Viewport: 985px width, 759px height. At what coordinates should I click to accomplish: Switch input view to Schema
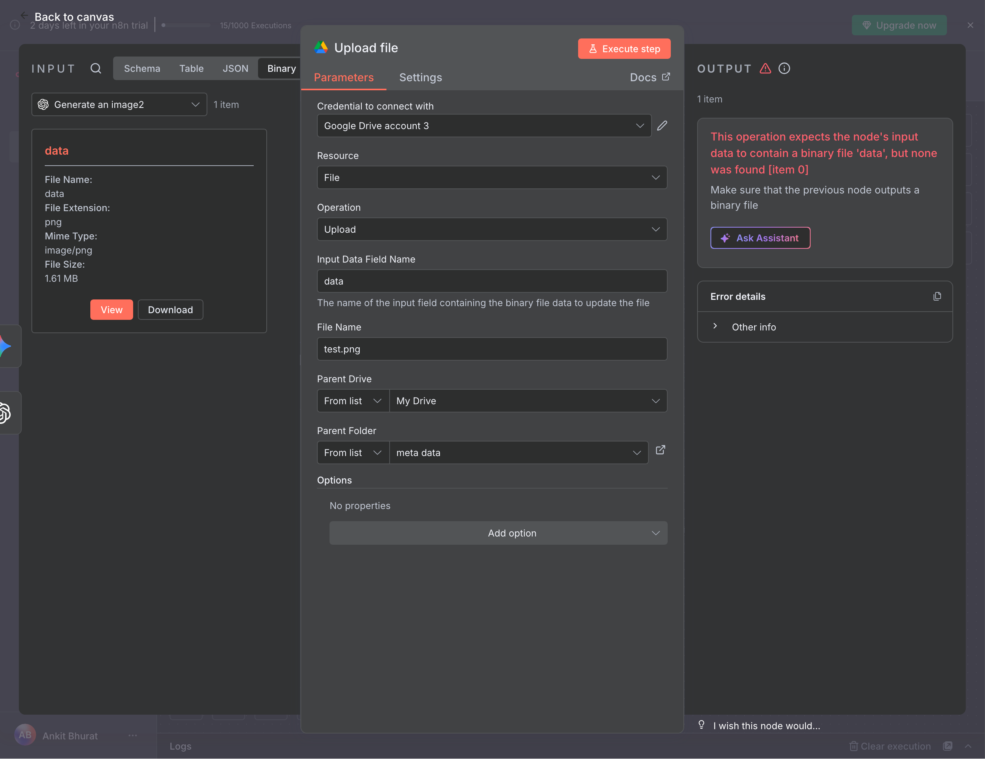[142, 69]
